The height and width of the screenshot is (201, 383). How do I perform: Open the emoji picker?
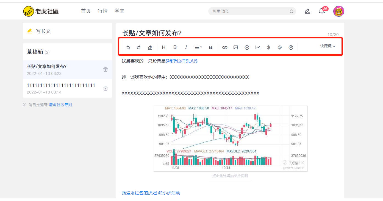coord(291,47)
